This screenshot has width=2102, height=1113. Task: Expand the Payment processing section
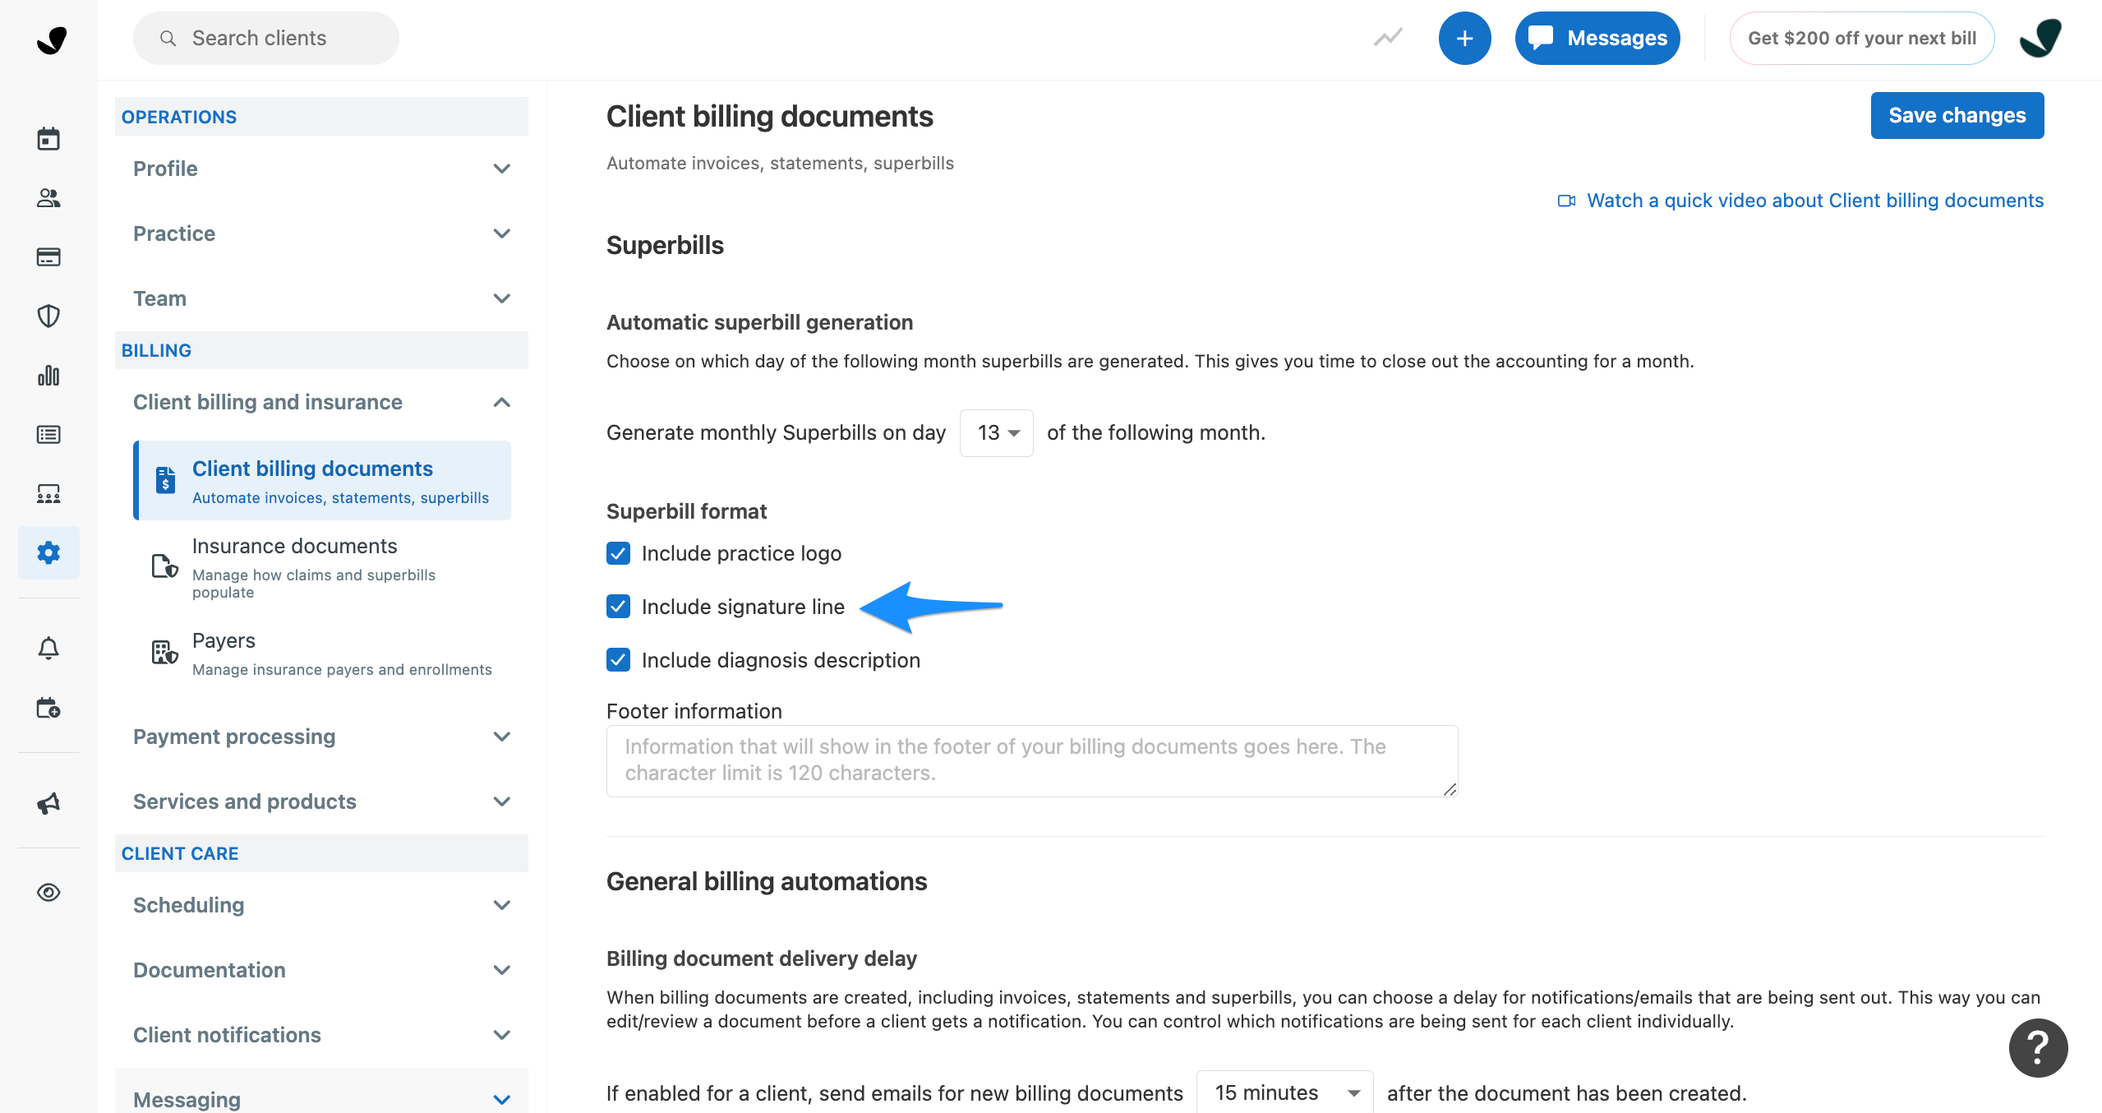[320, 737]
